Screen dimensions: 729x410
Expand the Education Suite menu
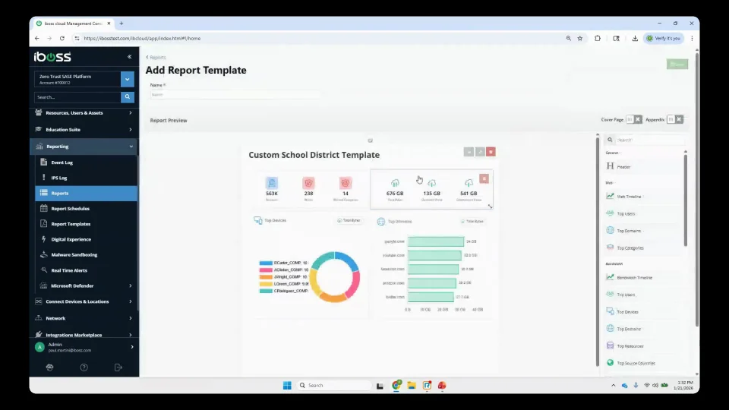[84, 130]
